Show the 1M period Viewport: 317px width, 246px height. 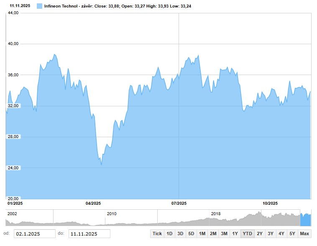click(202, 233)
